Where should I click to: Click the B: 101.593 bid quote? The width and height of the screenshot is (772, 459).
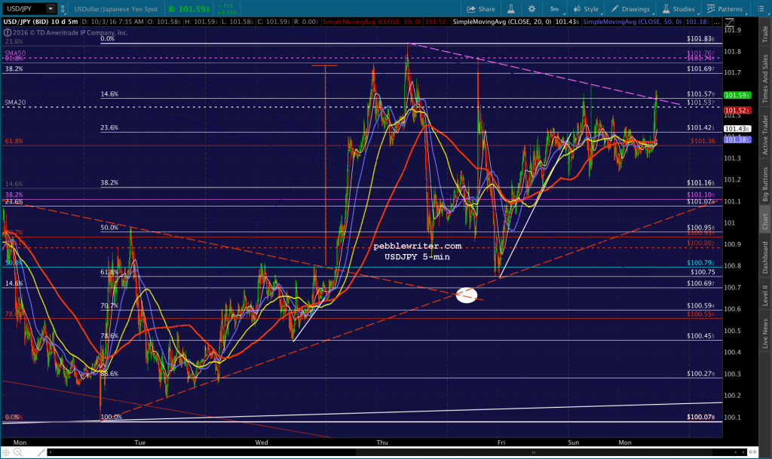click(189, 9)
